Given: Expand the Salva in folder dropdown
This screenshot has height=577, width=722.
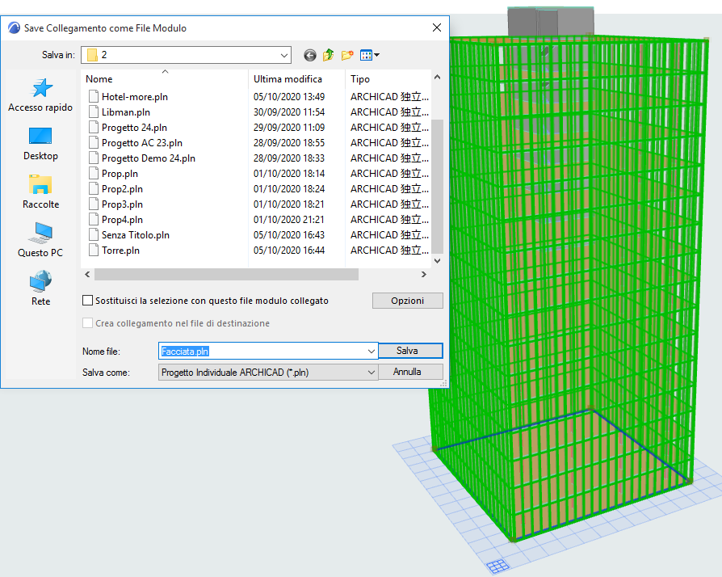Looking at the screenshot, I should [x=283, y=55].
